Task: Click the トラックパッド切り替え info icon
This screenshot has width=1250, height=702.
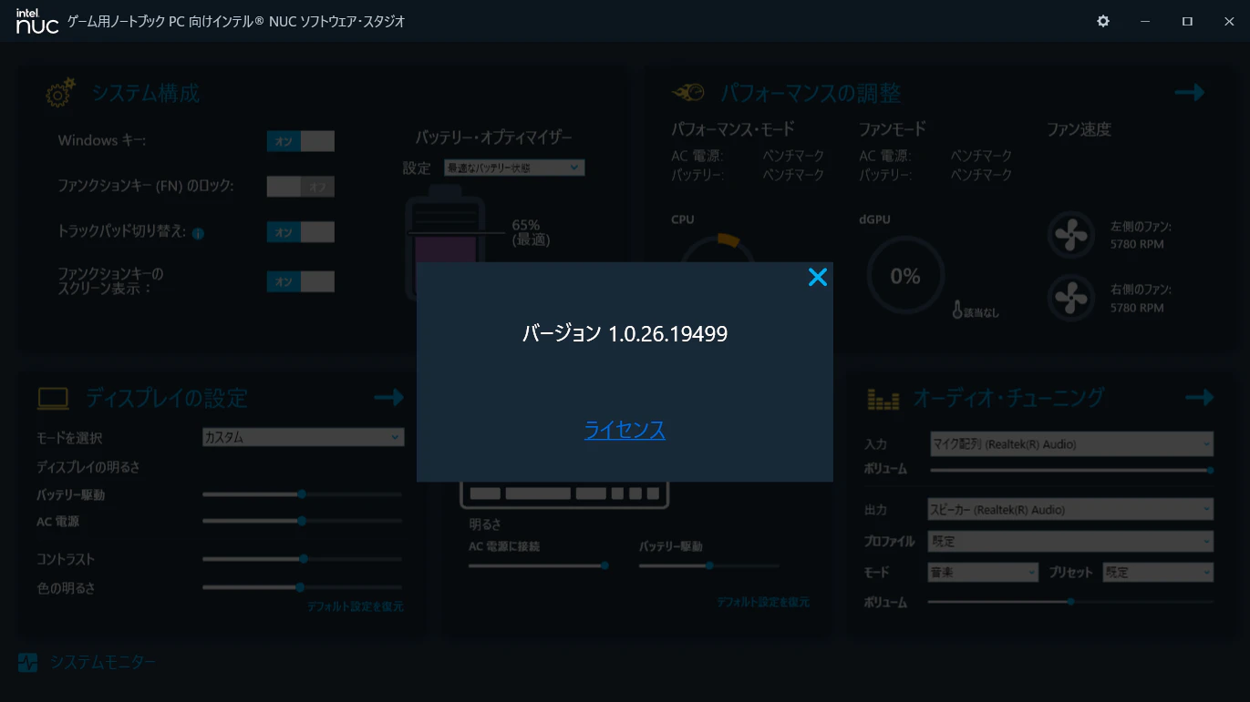Action: click(x=198, y=233)
